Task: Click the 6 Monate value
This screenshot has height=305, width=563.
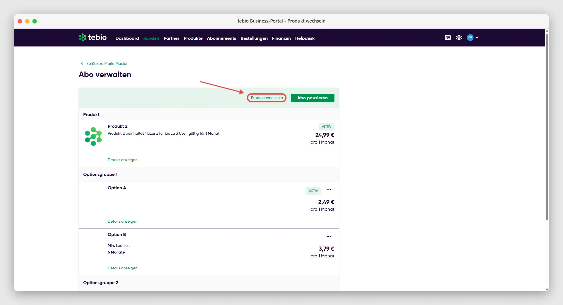Action: (x=116, y=252)
